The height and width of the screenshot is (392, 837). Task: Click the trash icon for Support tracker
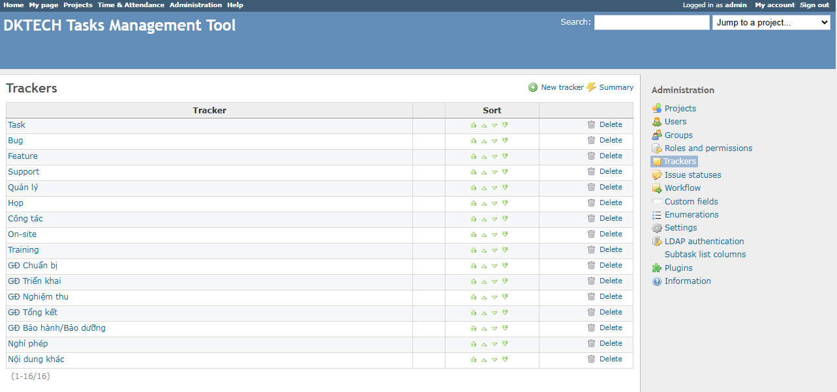(591, 172)
